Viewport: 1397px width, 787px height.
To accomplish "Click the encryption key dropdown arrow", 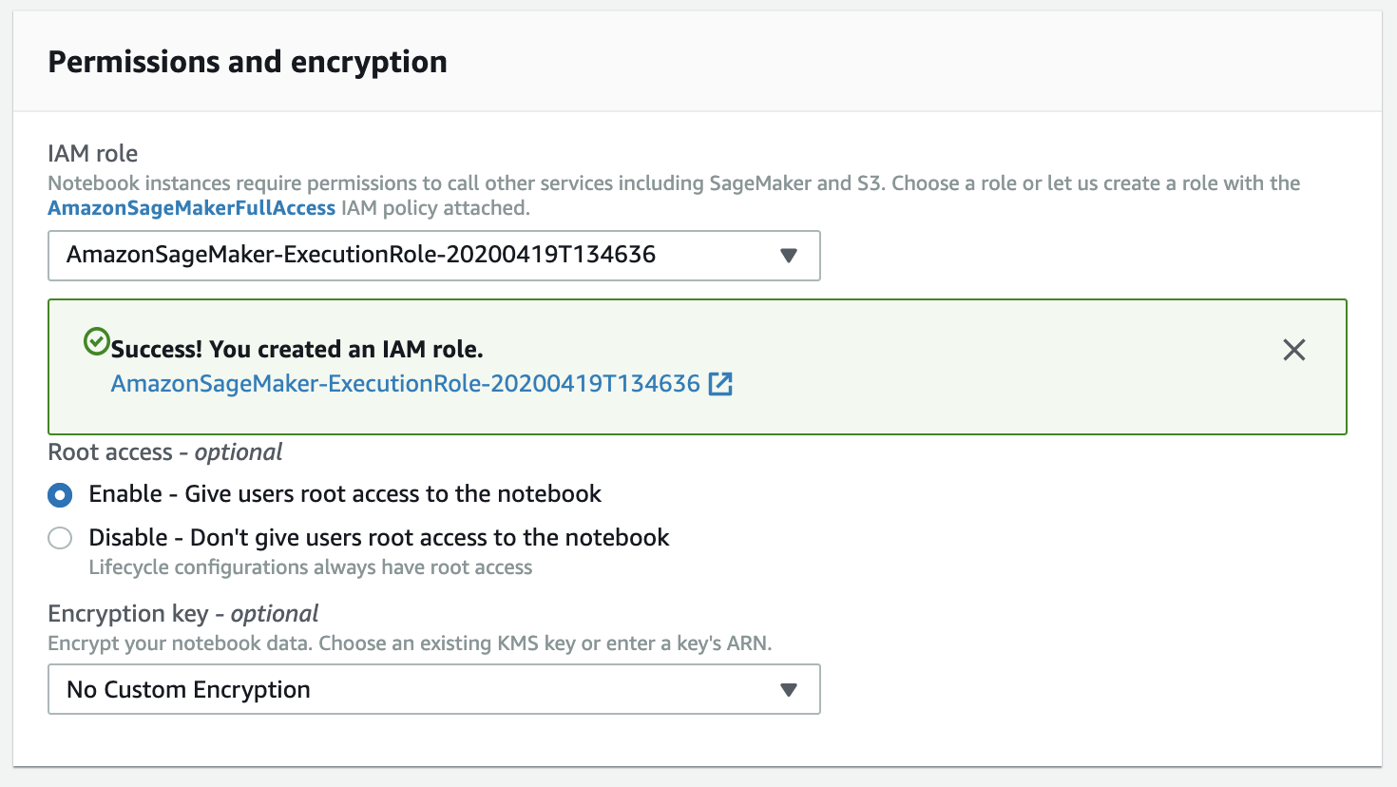I will point(788,690).
